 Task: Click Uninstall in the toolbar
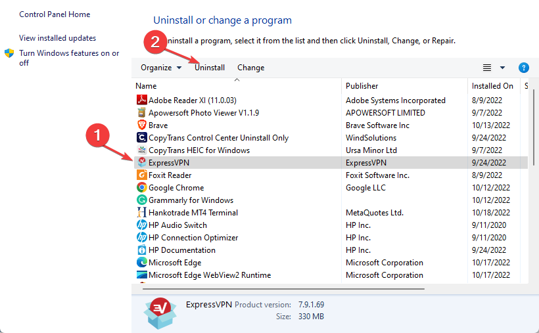210,68
